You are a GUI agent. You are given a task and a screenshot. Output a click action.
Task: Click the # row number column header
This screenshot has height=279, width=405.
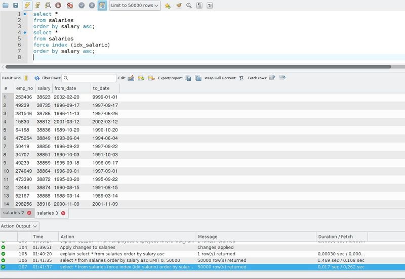click(7, 88)
